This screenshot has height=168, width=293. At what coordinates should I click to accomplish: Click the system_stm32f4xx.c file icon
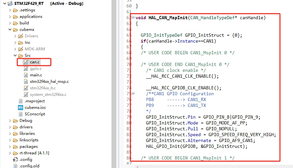pyautogui.click(x=26, y=95)
